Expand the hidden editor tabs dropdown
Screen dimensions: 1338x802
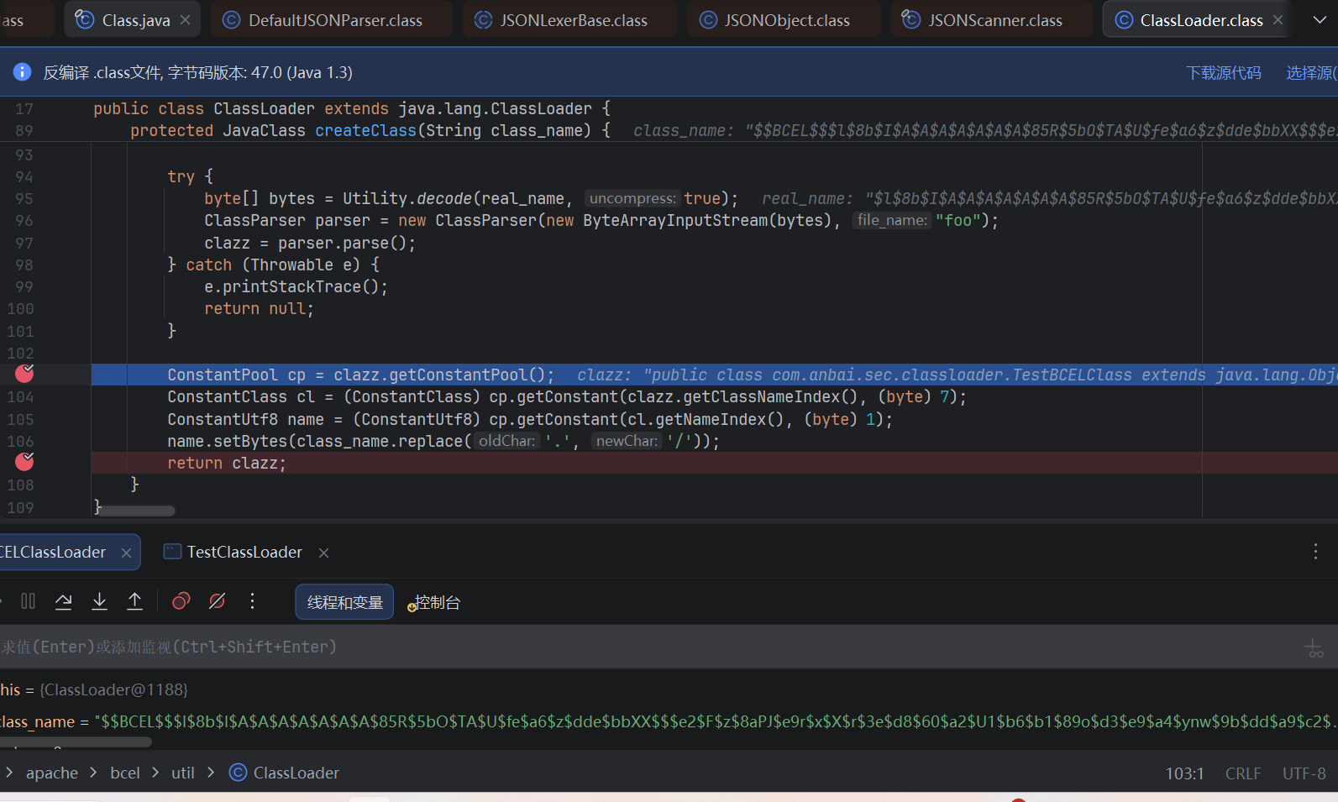coord(1320,20)
